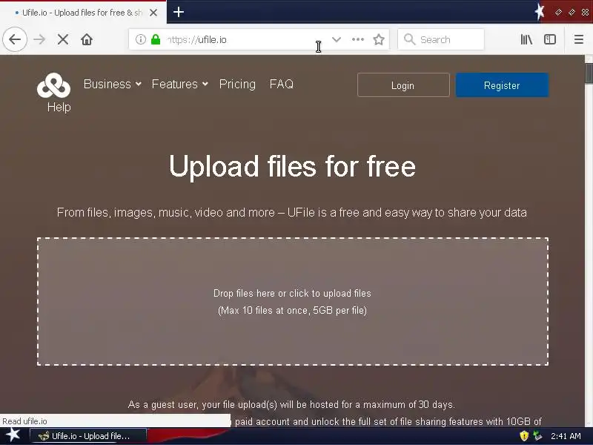The width and height of the screenshot is (593, 445).
Task: Expand the Features menu
Action: point(179,84)
